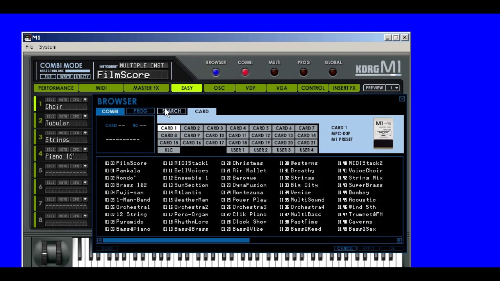Select CARD 14 bank button
500x281 pixels.
[x=307, y=135]
